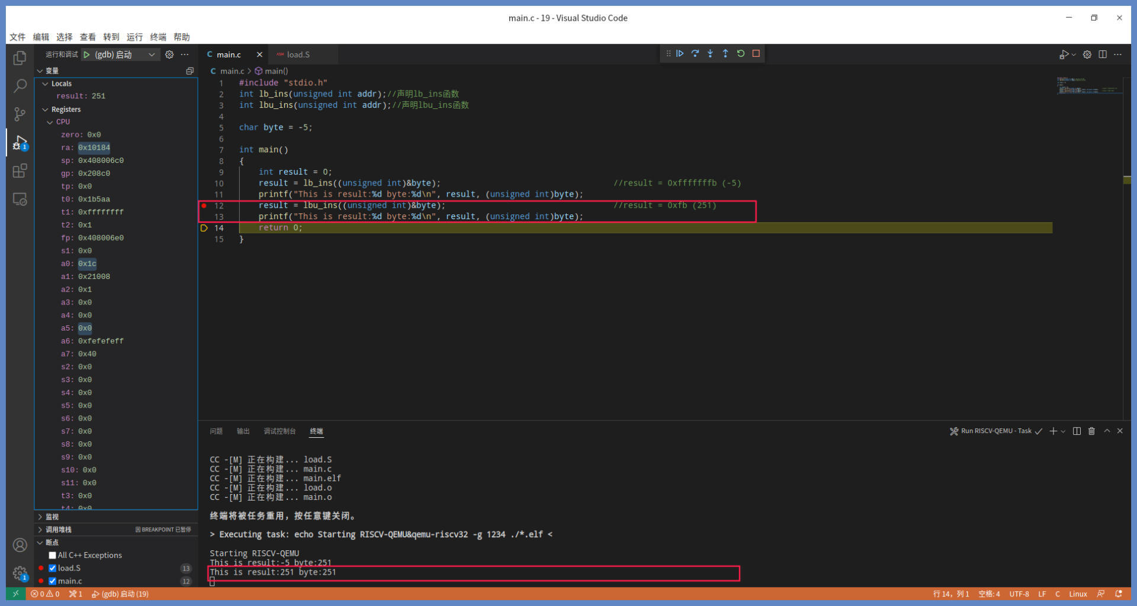Click the Step Out debug icon

click(x=725, y=53)
